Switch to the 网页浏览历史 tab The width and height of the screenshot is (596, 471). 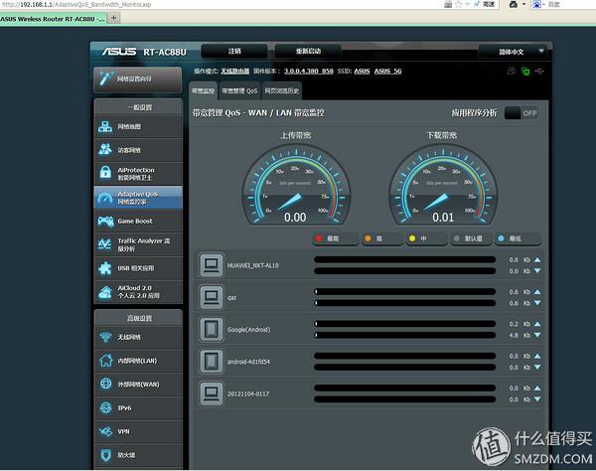tap(284, 90)
